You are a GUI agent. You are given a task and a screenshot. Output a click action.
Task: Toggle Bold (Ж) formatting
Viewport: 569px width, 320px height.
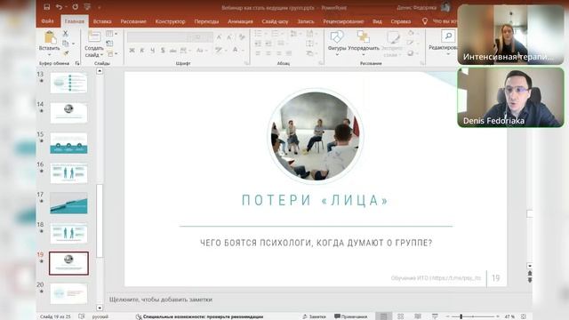(132, 51)
